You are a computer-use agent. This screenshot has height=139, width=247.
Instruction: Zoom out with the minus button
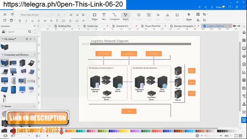(202, 136)
